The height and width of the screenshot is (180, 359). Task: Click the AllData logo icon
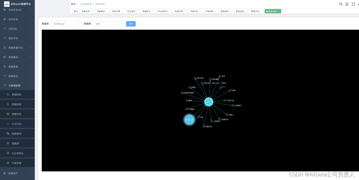click(7, 4)
